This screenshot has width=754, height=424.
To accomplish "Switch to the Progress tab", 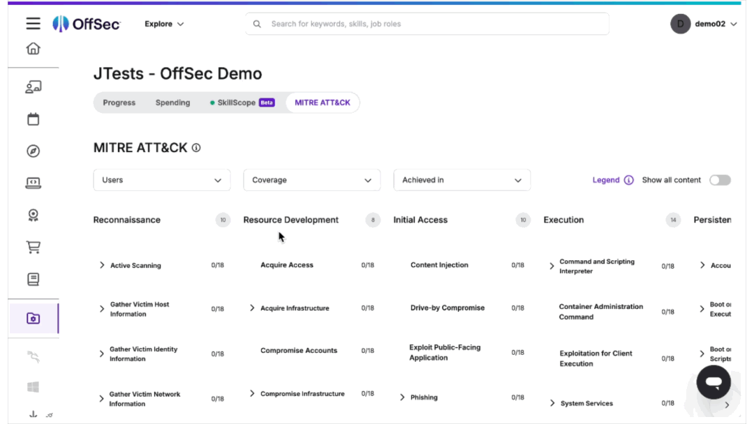I will (x=119, y=103).
